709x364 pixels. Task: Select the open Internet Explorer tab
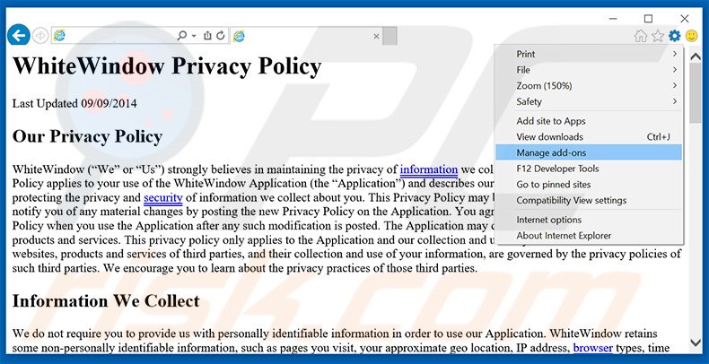click(x=307, y=36)
